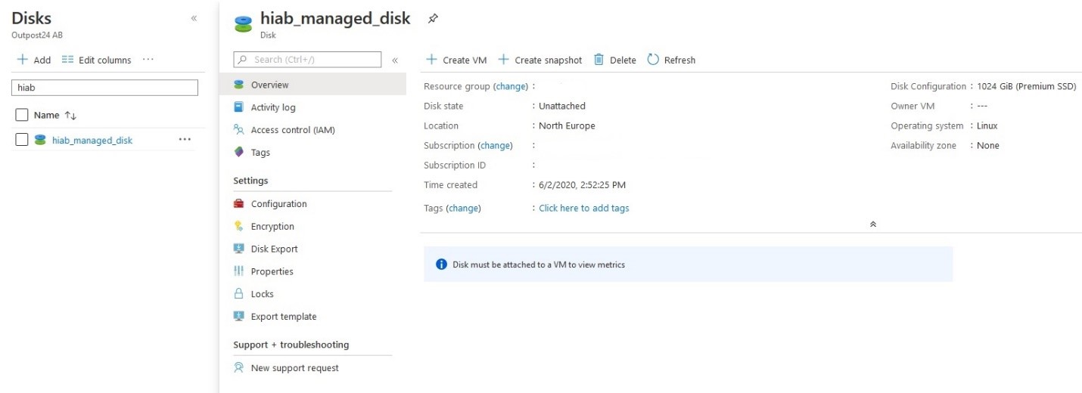Viewport: 1082px width, 393px height.
Task: Open Access control (IAM) page
Action: (292, 130)
